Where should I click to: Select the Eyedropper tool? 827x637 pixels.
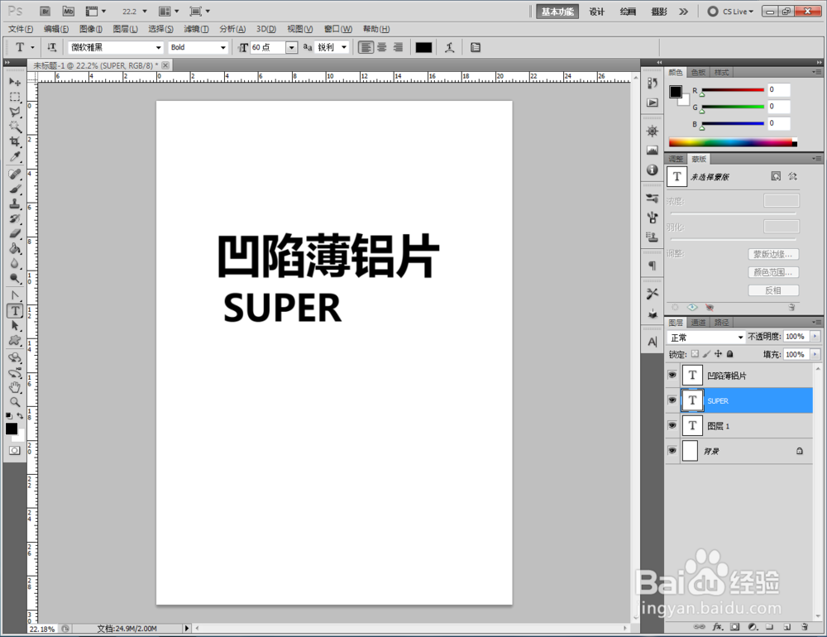(15, 156)
